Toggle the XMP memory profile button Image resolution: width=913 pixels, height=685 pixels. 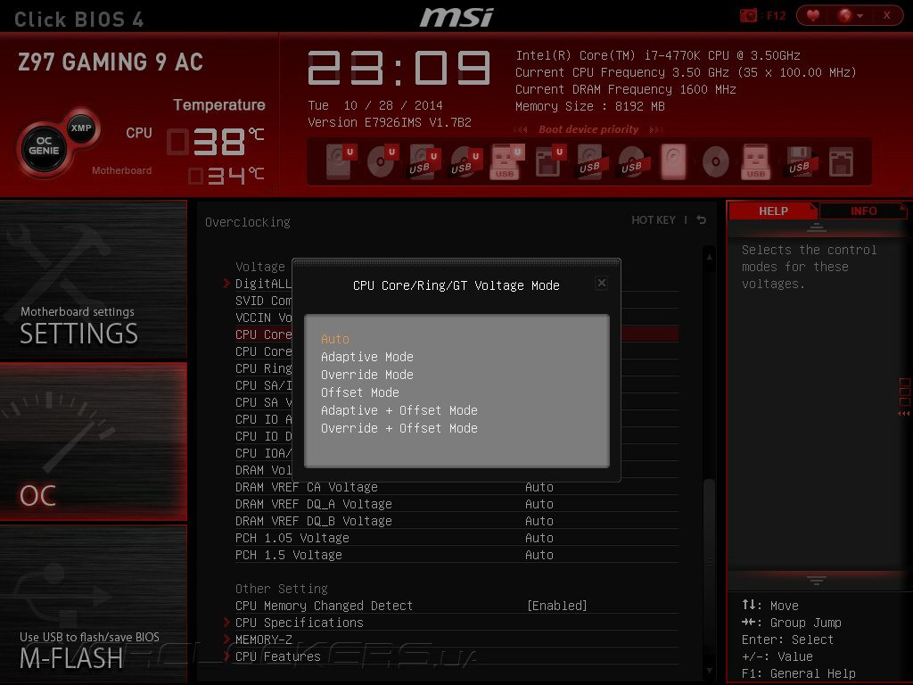pos(81,128)
